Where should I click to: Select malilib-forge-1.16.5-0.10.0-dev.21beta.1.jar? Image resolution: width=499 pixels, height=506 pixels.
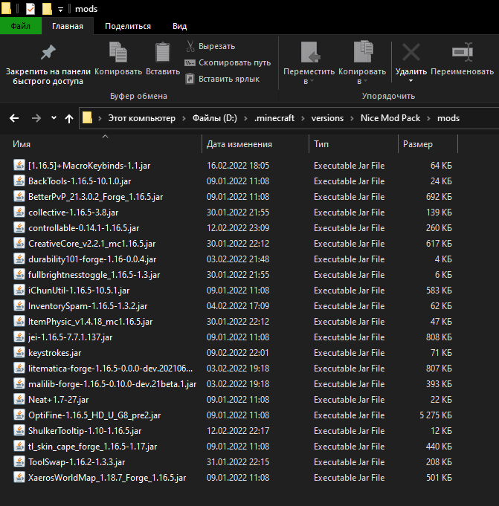(x=112, y=383)
